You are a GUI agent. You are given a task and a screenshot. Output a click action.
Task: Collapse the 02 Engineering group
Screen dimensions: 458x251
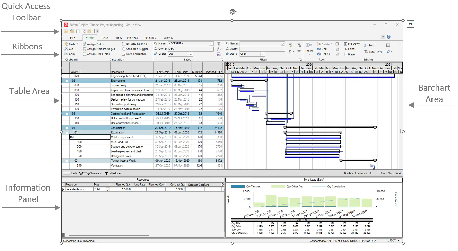point(67,81)
